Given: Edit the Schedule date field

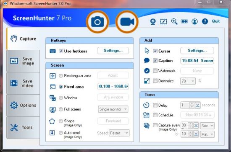Looking at the screenshot, I should 197,115.
